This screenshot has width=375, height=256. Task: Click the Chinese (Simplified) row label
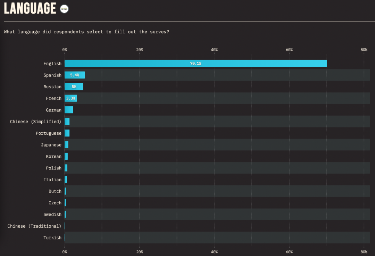pyautogui.click(x=35, y=122)
